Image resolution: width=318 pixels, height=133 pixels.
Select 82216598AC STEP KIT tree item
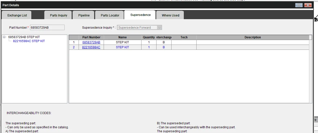pos(29,41)
